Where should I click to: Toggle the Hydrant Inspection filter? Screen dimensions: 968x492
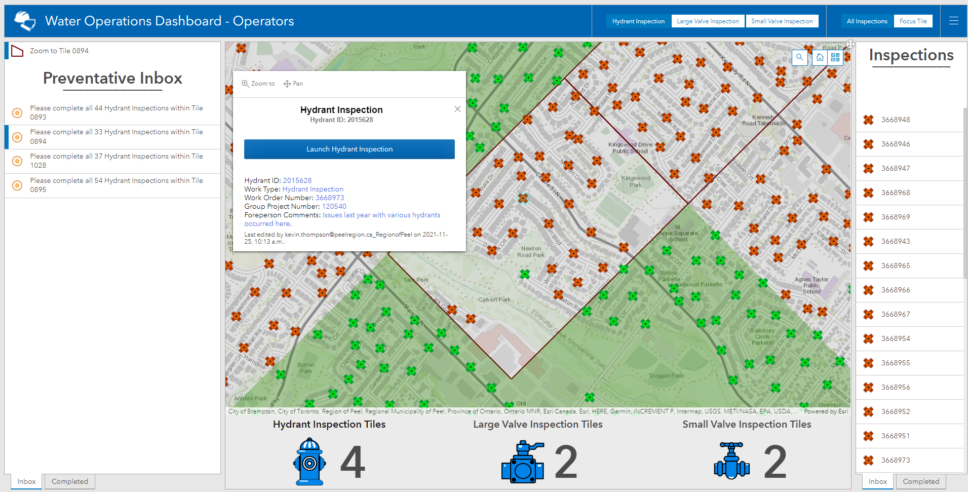[638, 21]
